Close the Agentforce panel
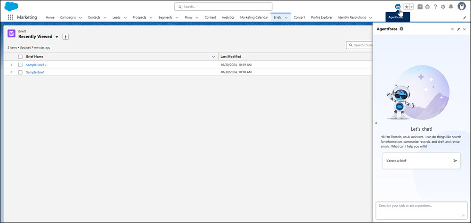This screenshot has height=223, width=471. click(464, 30)
